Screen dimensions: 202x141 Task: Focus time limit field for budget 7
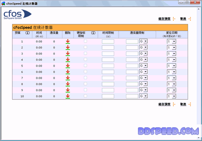108,78
